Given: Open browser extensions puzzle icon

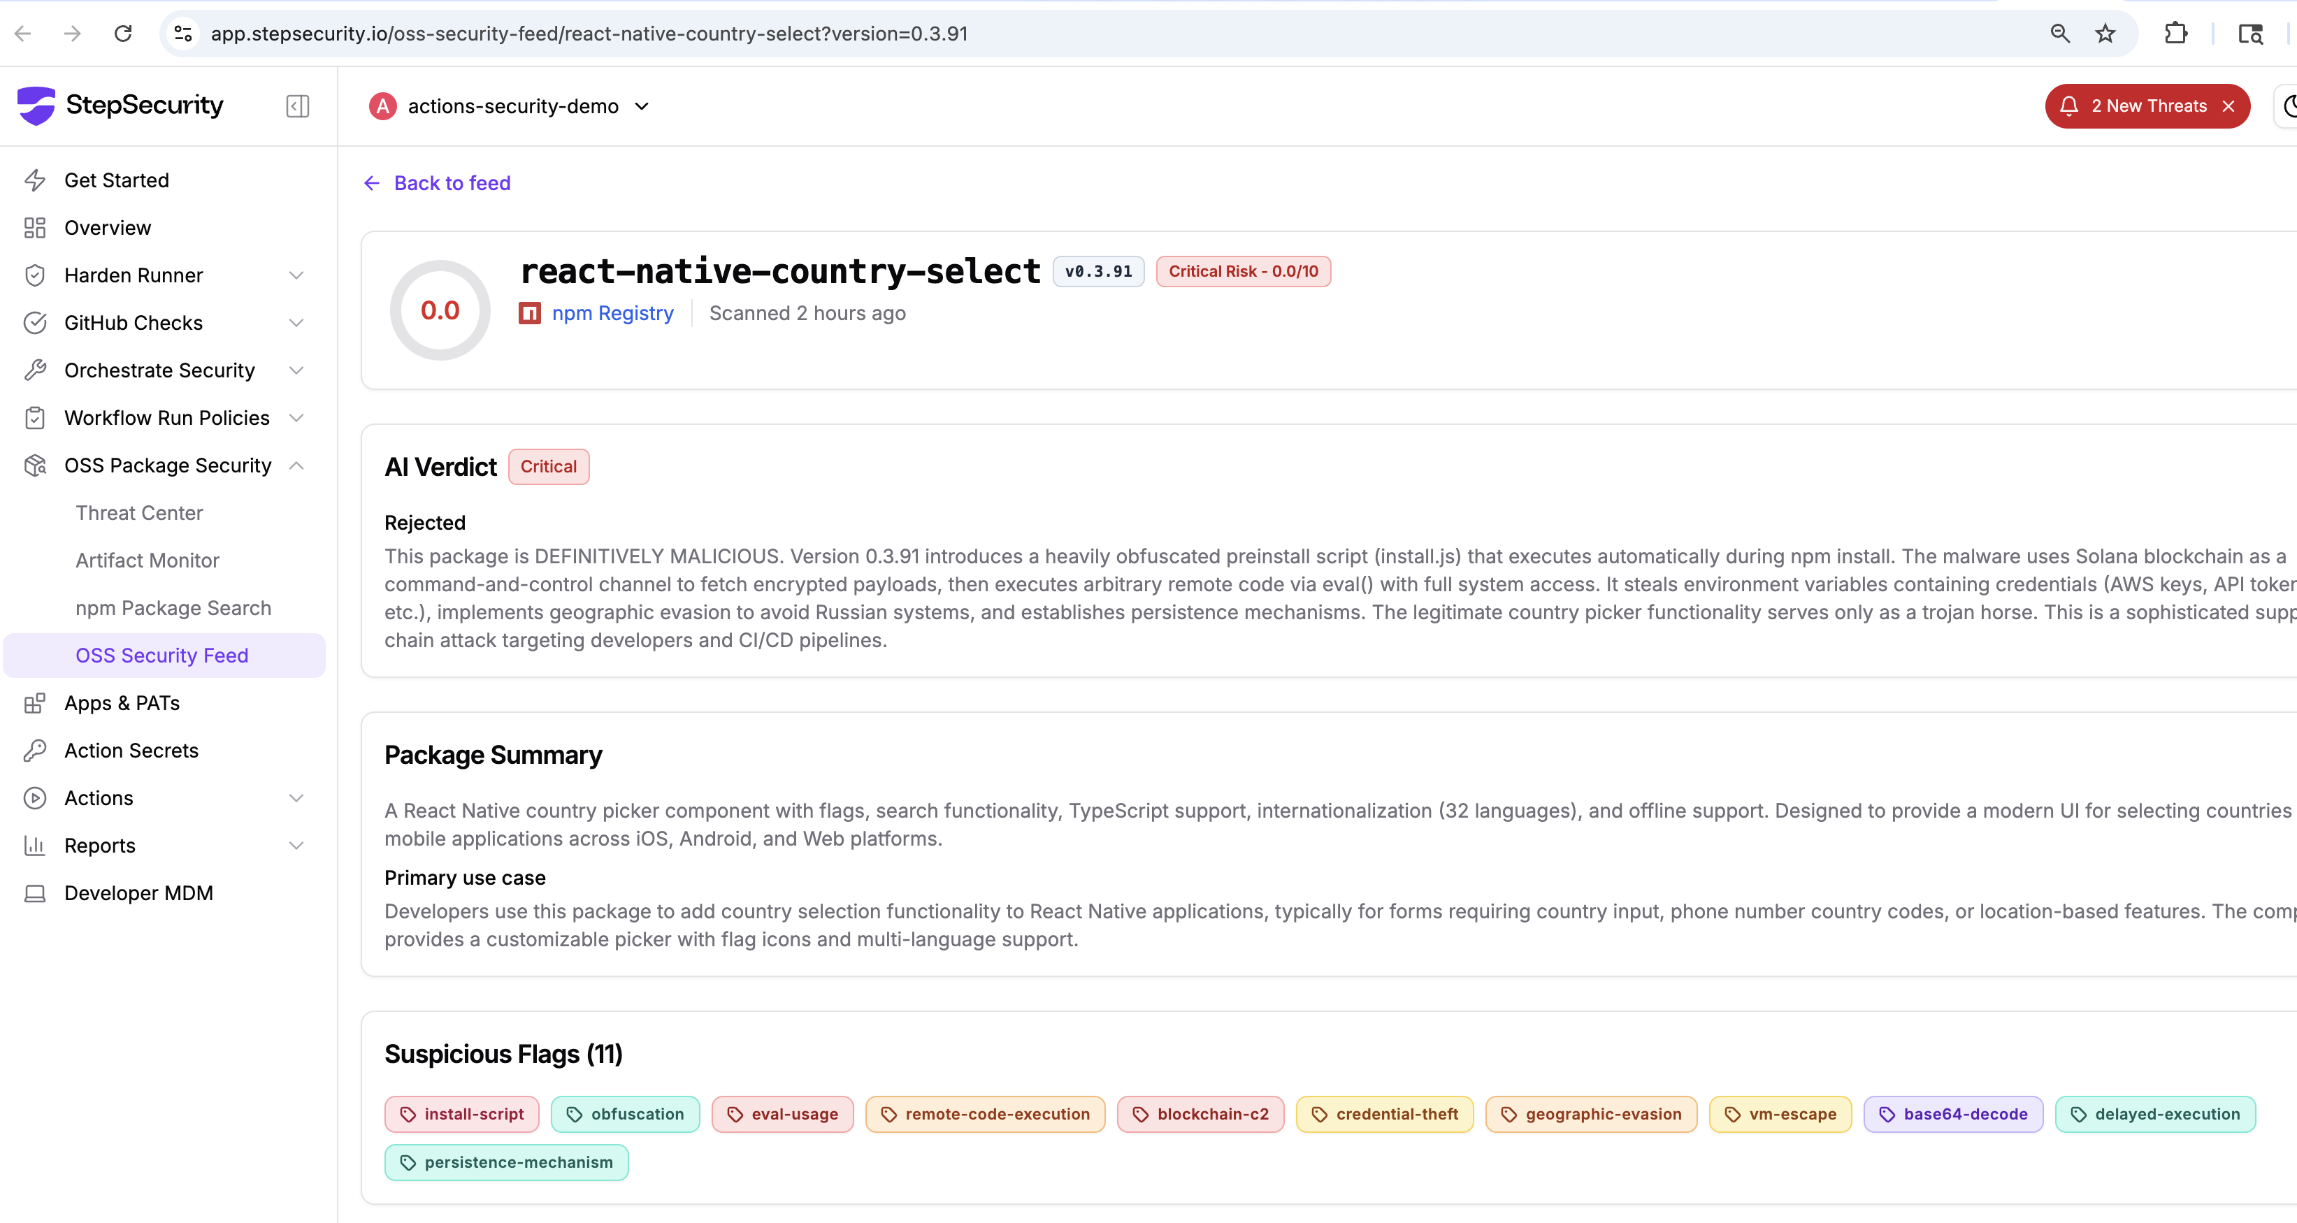Looking at the screenshot, I should 2176,34.
